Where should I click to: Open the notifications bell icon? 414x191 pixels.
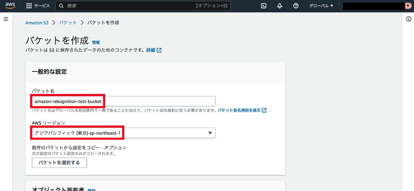click(279, 6)
